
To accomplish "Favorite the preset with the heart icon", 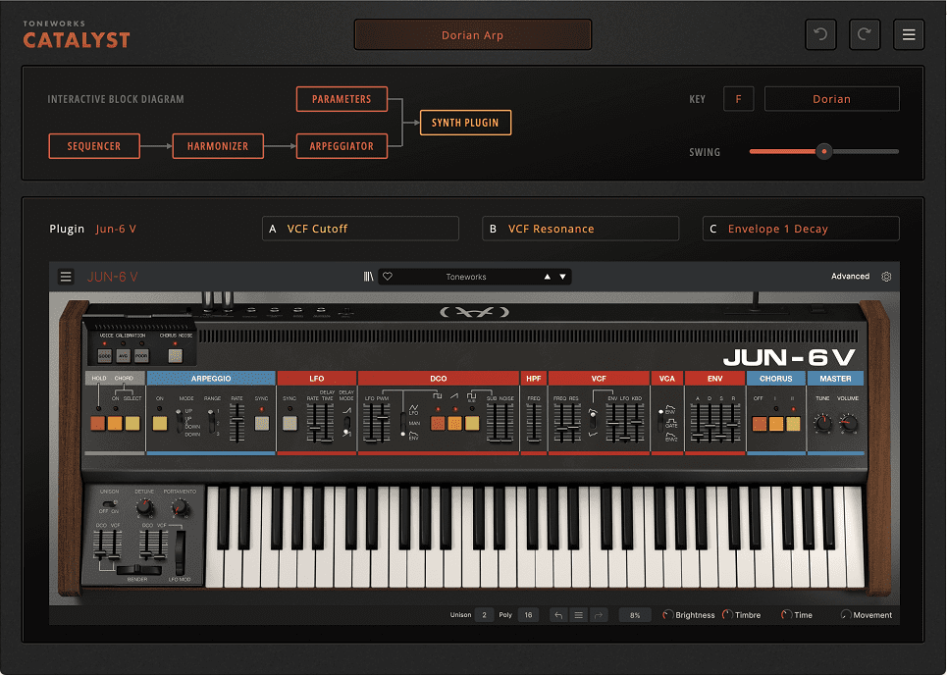I will (388, 276).
